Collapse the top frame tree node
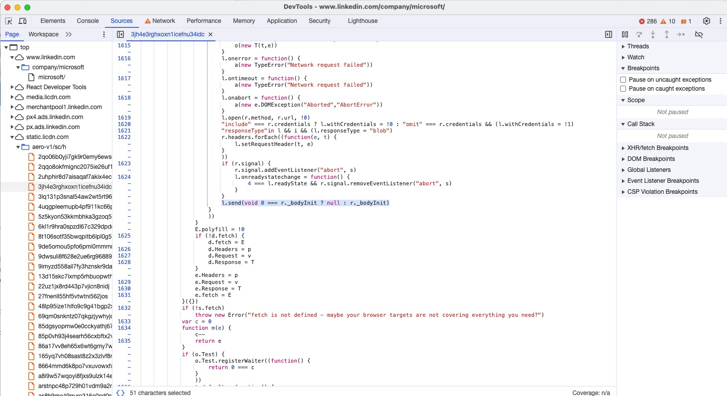This screenshot has height=396, width=727. (x=6, y=47)
